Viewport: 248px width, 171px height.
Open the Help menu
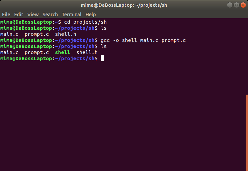(x=91, y=15)
